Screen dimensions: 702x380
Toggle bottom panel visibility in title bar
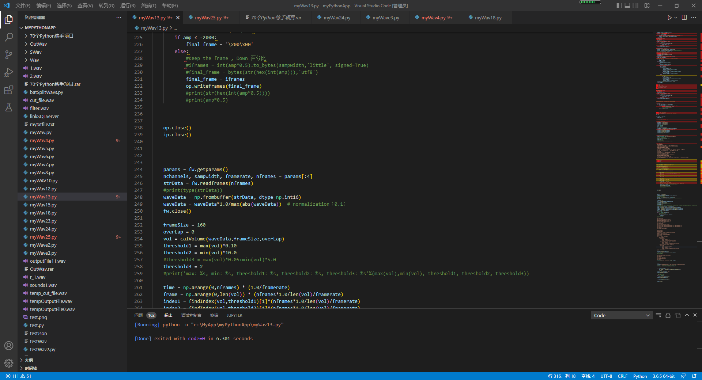(627, 5)
